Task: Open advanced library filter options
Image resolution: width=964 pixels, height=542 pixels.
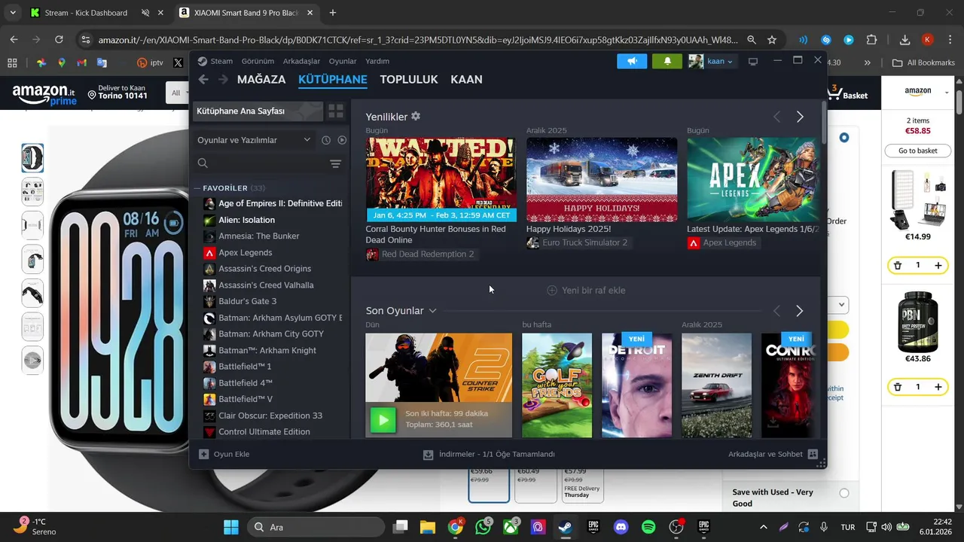Action: [335, 163]
